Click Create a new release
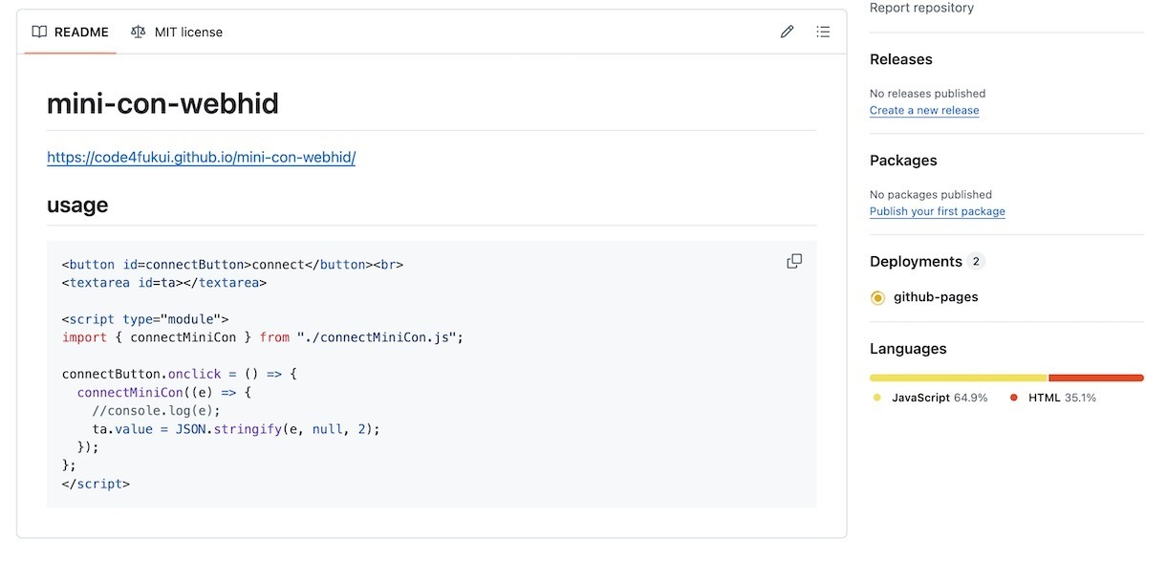This screenshot has height=562, width=1166. click(924, 110)
